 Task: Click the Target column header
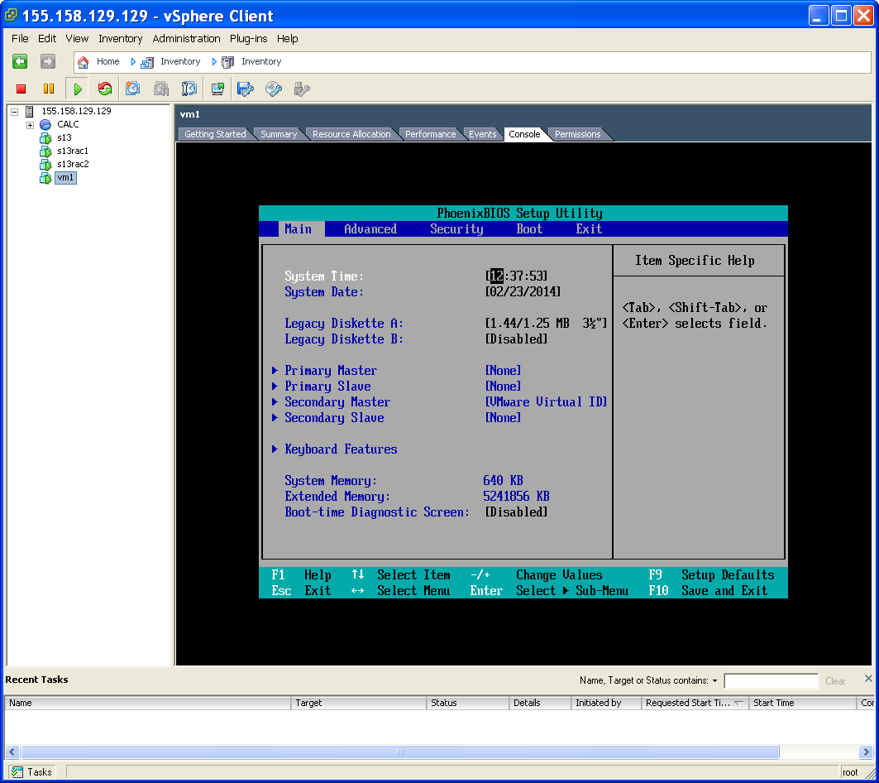[359, 703]
